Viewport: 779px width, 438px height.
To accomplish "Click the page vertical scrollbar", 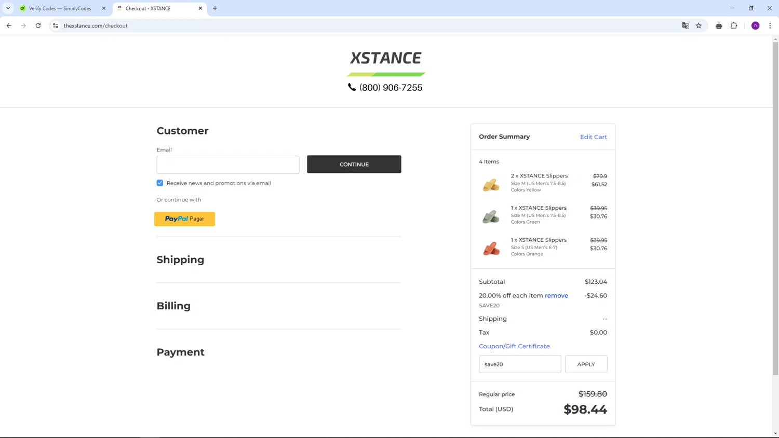I will click(x=775, y=208).
